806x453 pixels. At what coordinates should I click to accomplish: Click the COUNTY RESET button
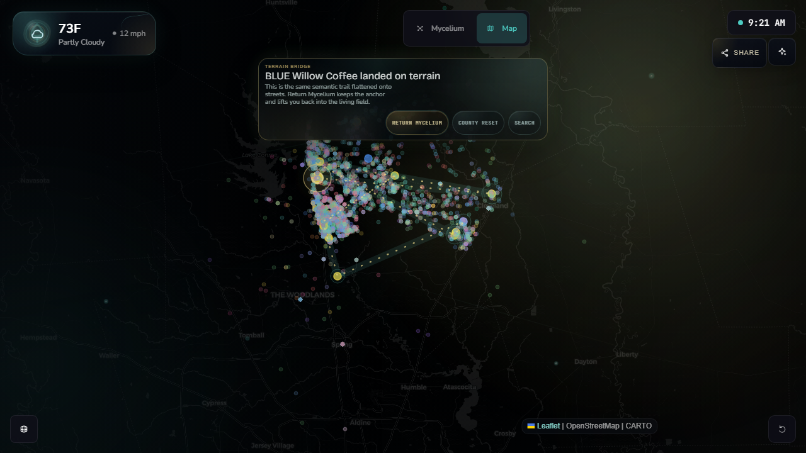point(478,123)
